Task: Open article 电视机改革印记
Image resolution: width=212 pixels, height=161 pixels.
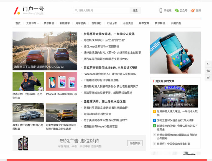Action: coord(104,40)
